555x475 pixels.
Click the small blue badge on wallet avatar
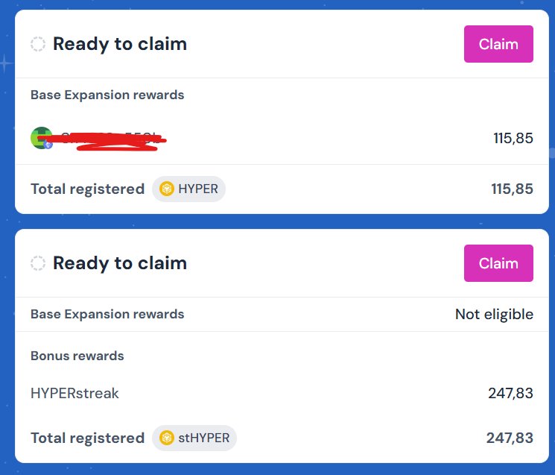click(48, 144)
